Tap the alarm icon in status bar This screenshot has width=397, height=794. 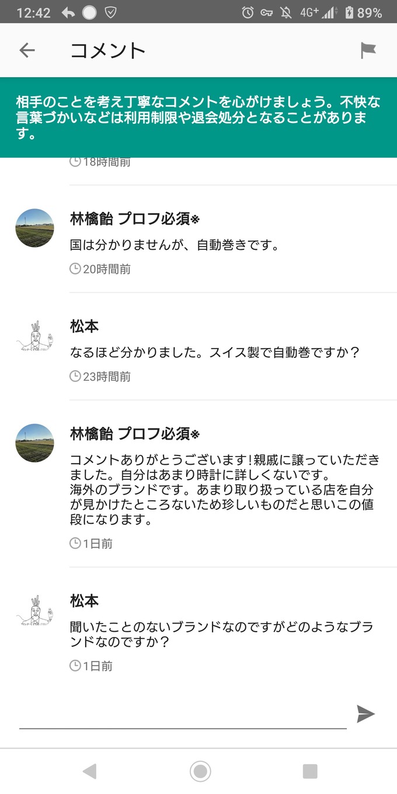[x=248, y=12]
